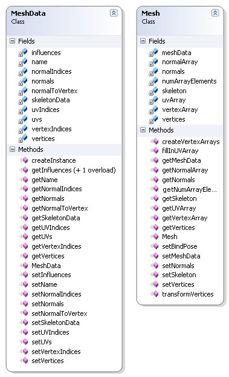
Task: Select the setUVIndices method
Action: (x=50, y=332)
